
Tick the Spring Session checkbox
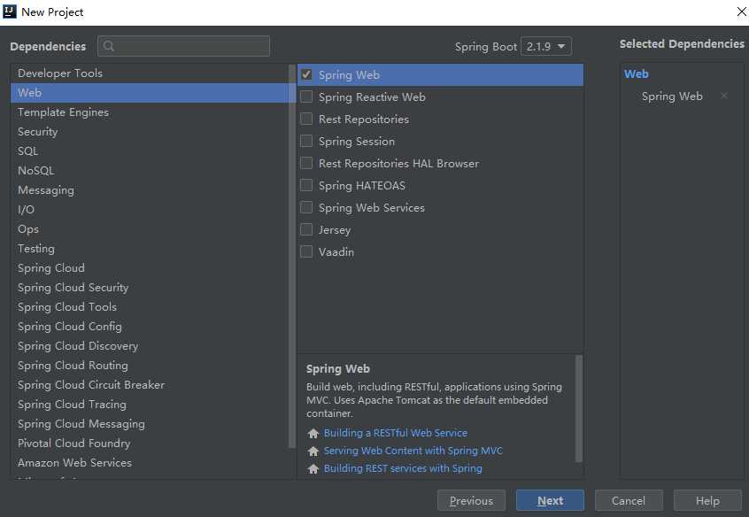tap(306, 141)
